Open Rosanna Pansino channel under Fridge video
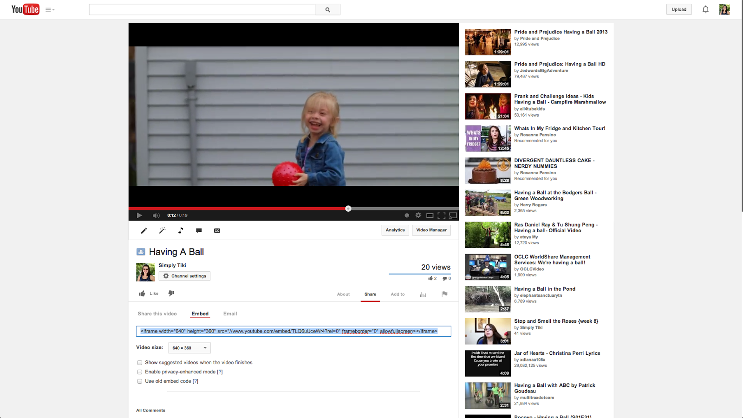This screenshot has width=743, height=418. pyautogui.click(x=538, y=135)
